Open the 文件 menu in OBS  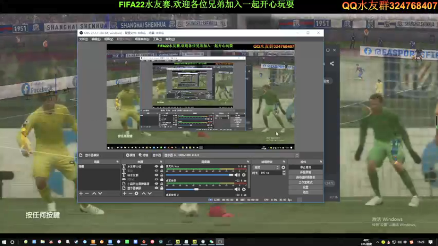tap(84, 39)
